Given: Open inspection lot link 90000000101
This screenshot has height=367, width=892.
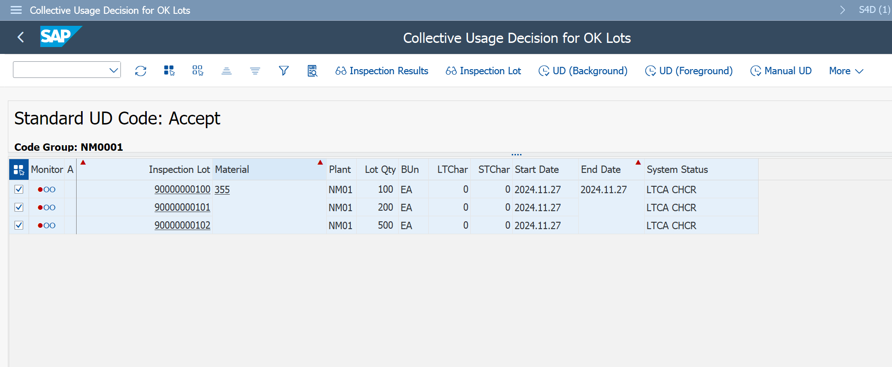Looking at the screenshot, I should click(182, 207).
